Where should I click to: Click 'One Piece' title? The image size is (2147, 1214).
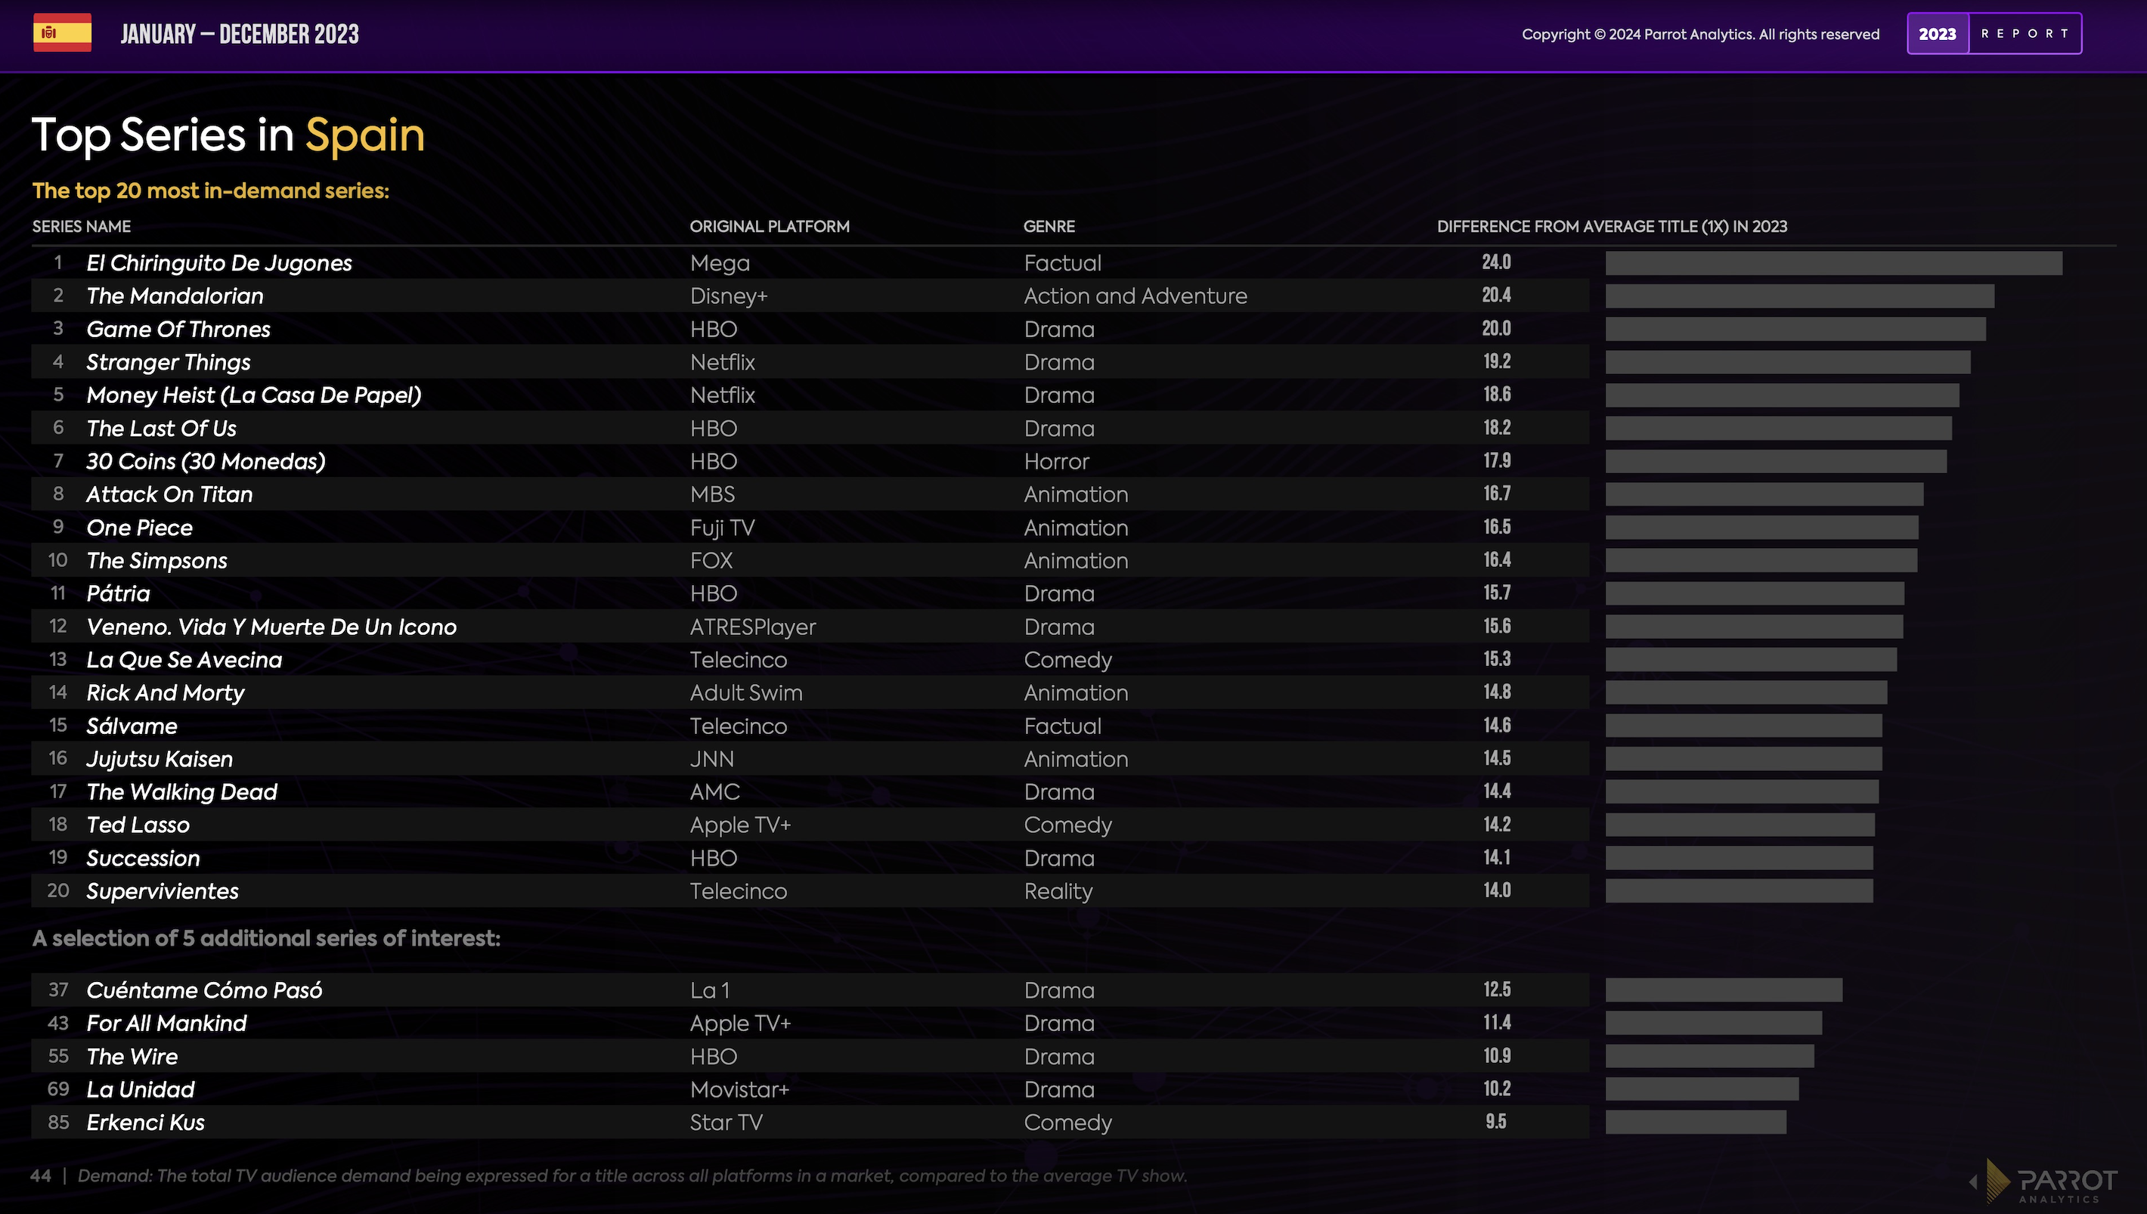pyautogui.click(x=139, y=528)
